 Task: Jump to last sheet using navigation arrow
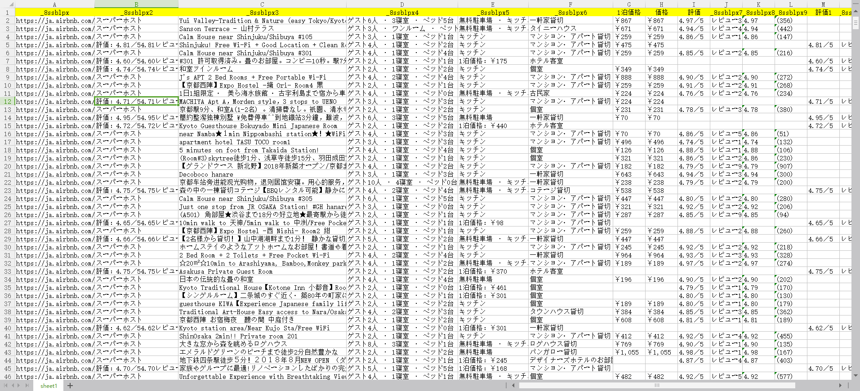point(27,386)
